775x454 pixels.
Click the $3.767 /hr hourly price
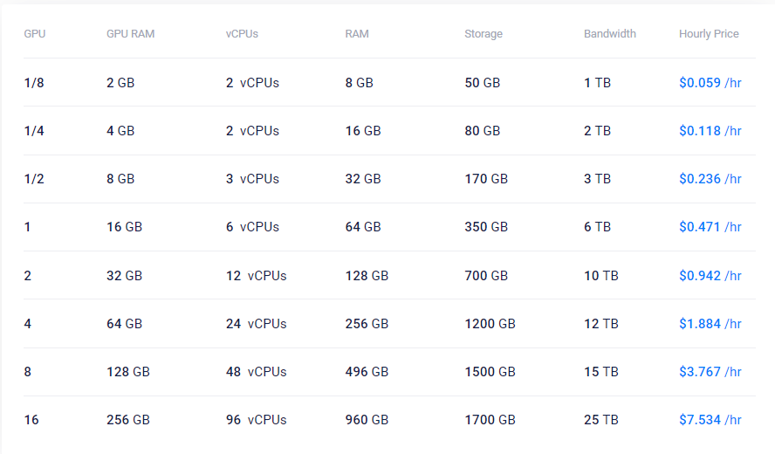pyautogui.click(x=710, y=372)
